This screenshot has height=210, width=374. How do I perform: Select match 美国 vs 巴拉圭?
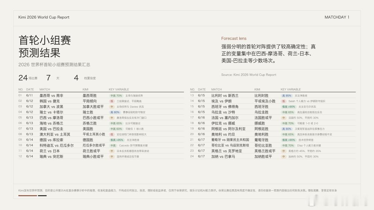(51, 129)
